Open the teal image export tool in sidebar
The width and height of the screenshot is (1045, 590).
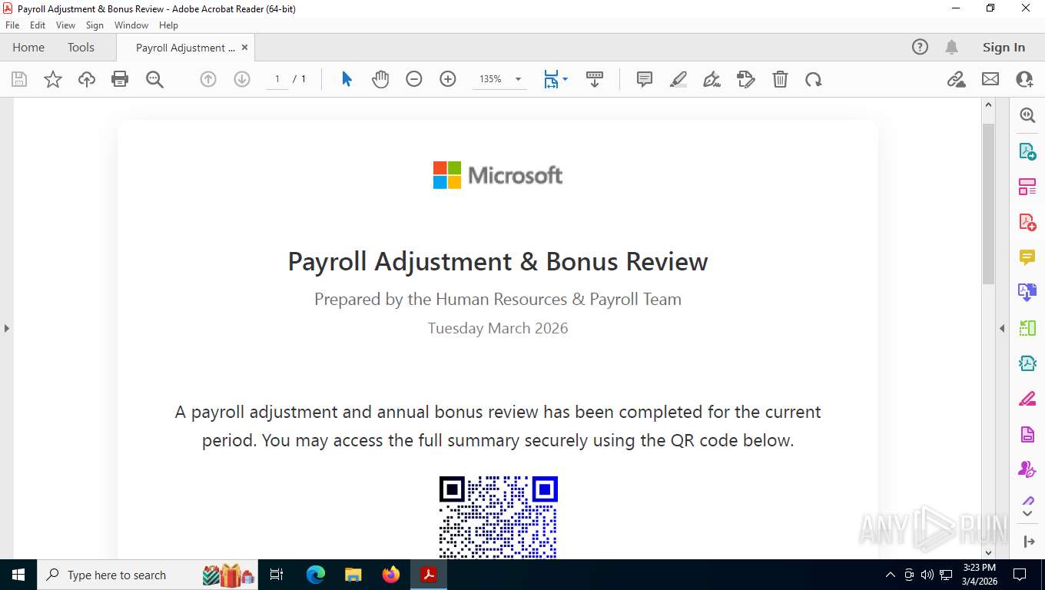tap(1027, 363)
